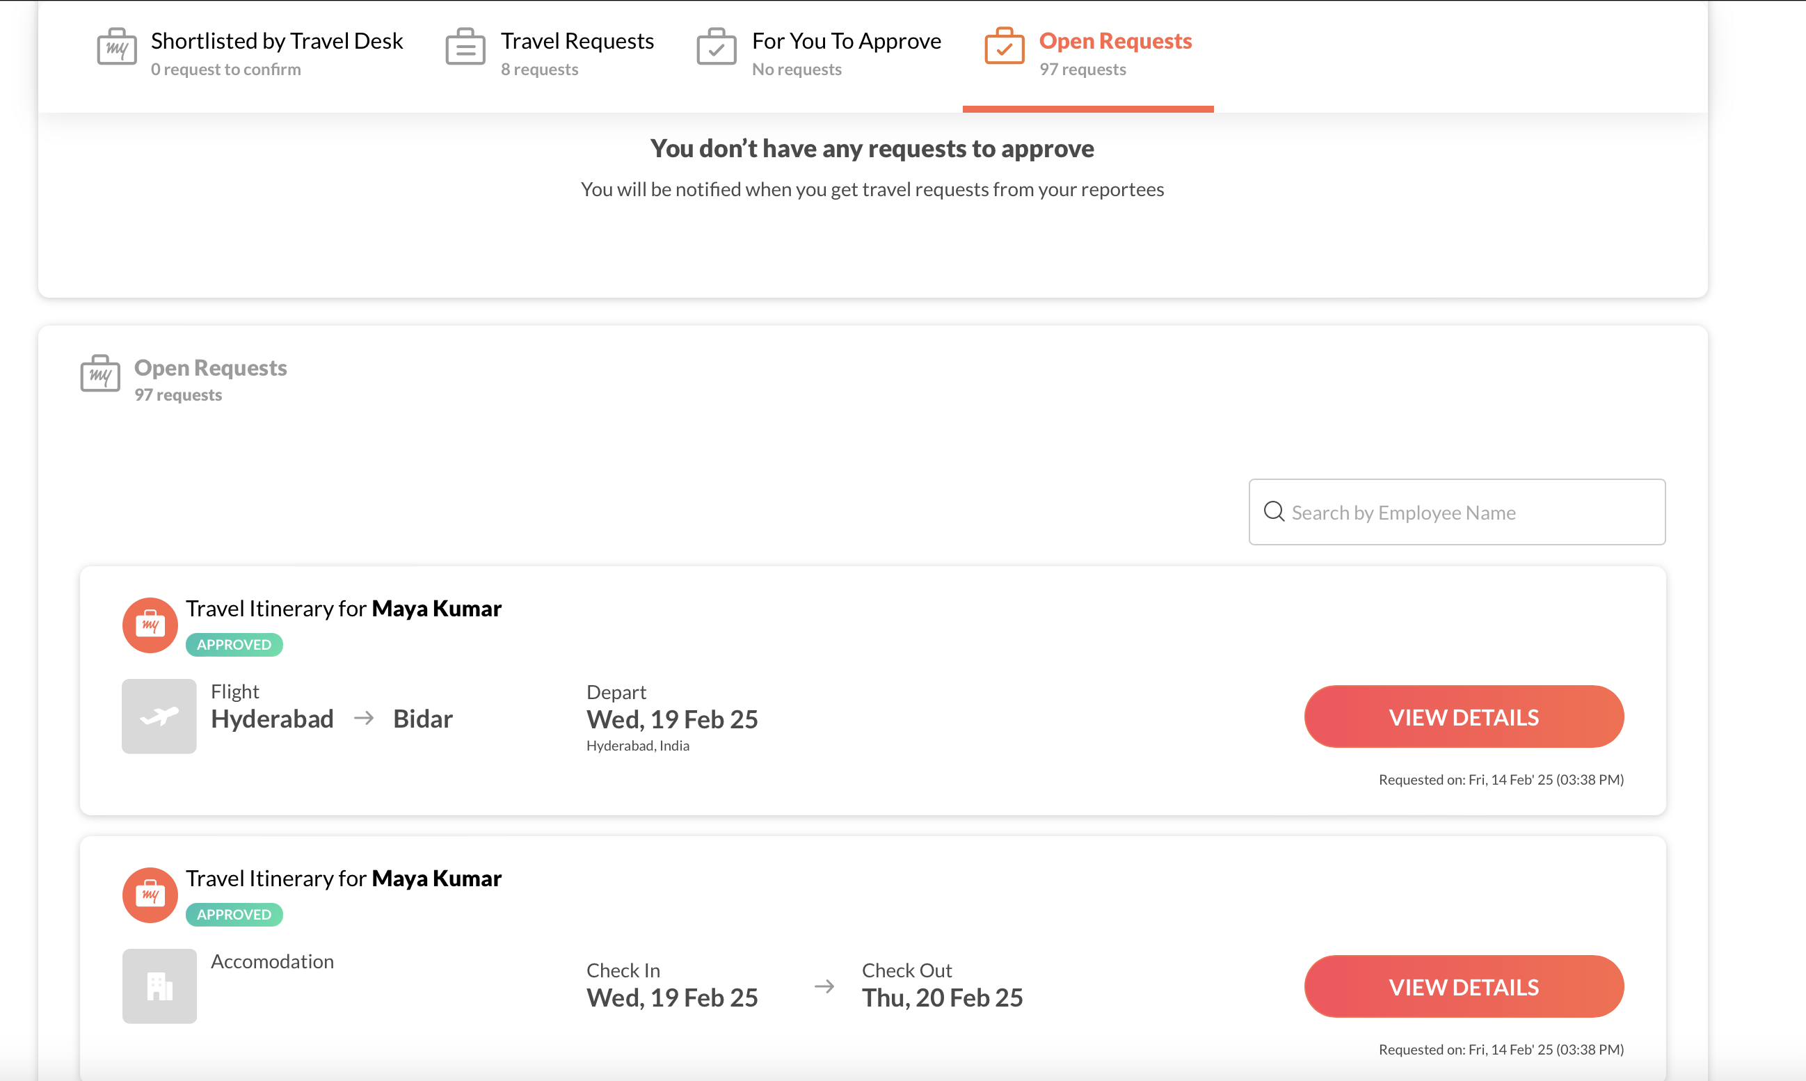This screenshot has height=1081, width=1806.
Task: Click the gray Open Requests section suitcase icon
Action: point(101,374)
